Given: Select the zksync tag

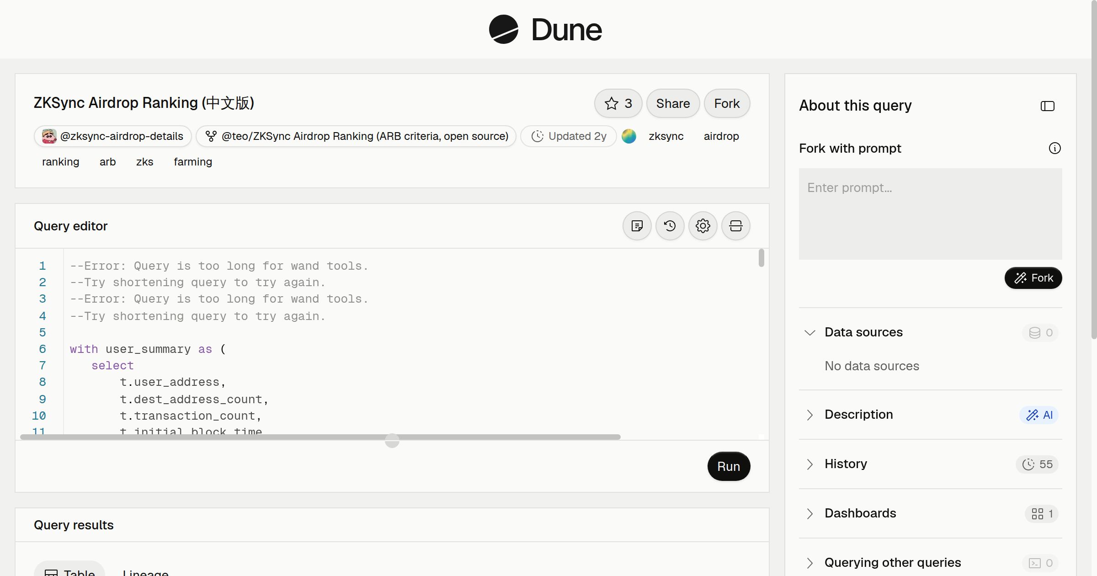Looking at the screenshot, I should [x=666, y=136].
